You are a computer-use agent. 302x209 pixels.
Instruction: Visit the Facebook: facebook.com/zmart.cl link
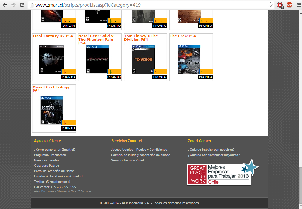click(58, 176)
